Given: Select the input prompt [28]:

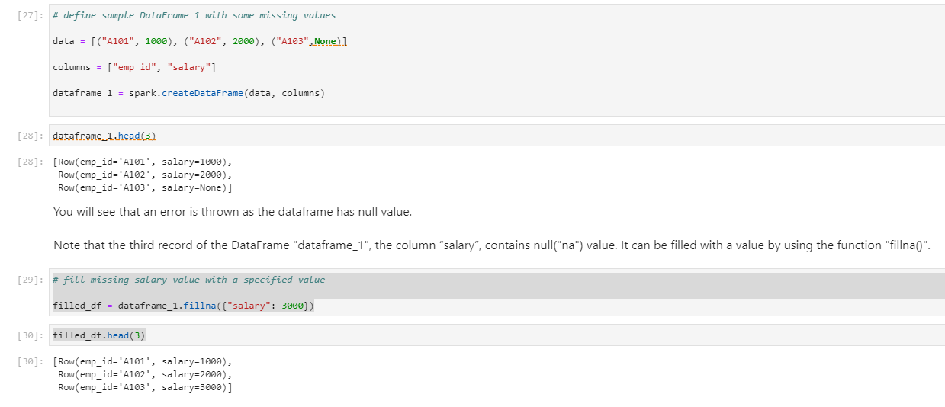Looking at the screenshot, I should click(31, 136).
